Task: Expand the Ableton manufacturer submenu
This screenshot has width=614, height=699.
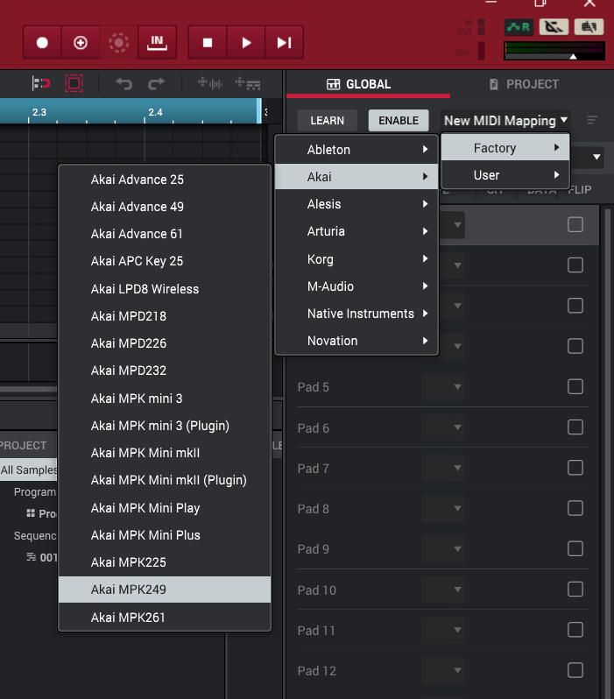Action: (x=356, y=149)
